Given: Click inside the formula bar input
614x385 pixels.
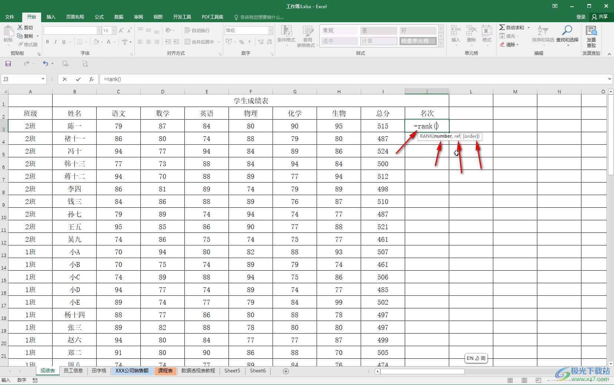Looking at the screenshot, I should pos(354,79).
